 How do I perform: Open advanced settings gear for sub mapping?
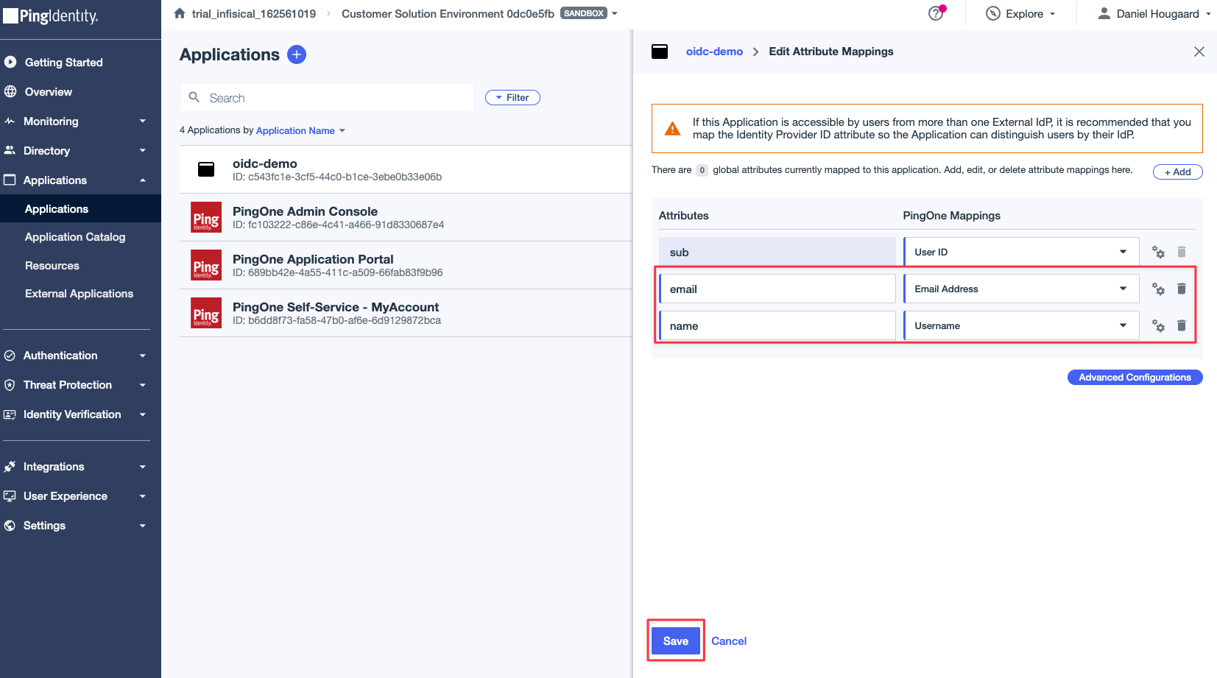pyautogui.click(x=1158, y=252)
